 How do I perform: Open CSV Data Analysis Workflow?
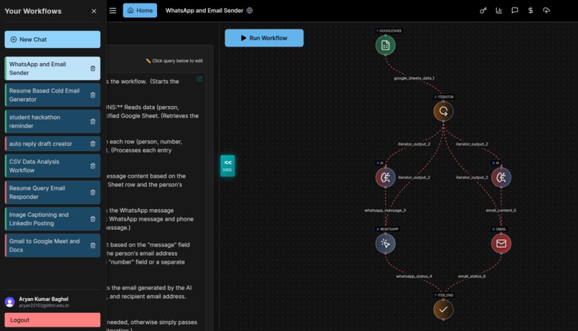point(52,166)
